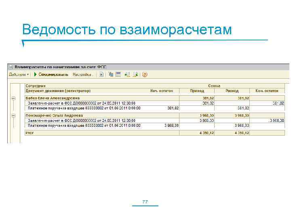Click Бабко Расход value 381,82
Viewport: 291px width, 218px height.
point(243,98)
